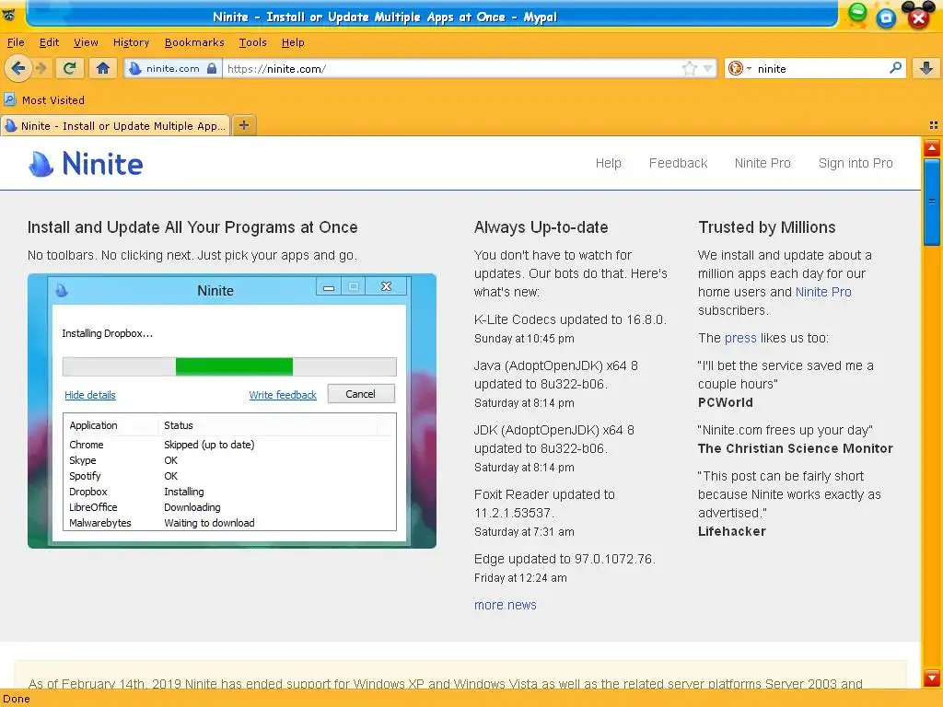
Task: Select the Ninite browser tab
Action: pyautogui.click(x=115, y=125)
